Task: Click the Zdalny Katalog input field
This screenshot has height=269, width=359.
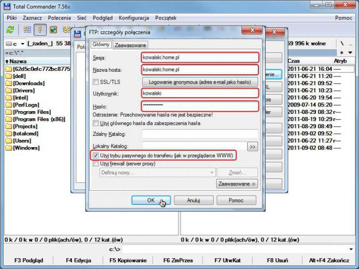Action: (200, 134)
